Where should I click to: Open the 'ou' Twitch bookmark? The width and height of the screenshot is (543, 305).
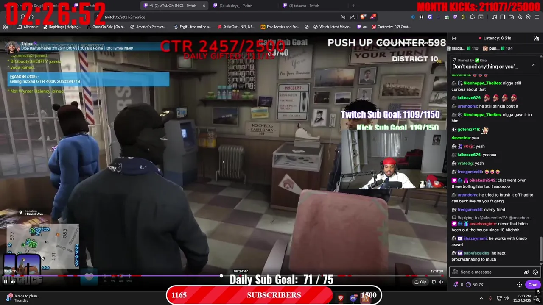(362, 27)
